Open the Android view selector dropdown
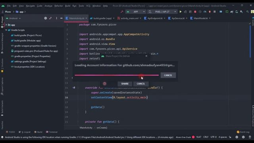 point(13,18)
